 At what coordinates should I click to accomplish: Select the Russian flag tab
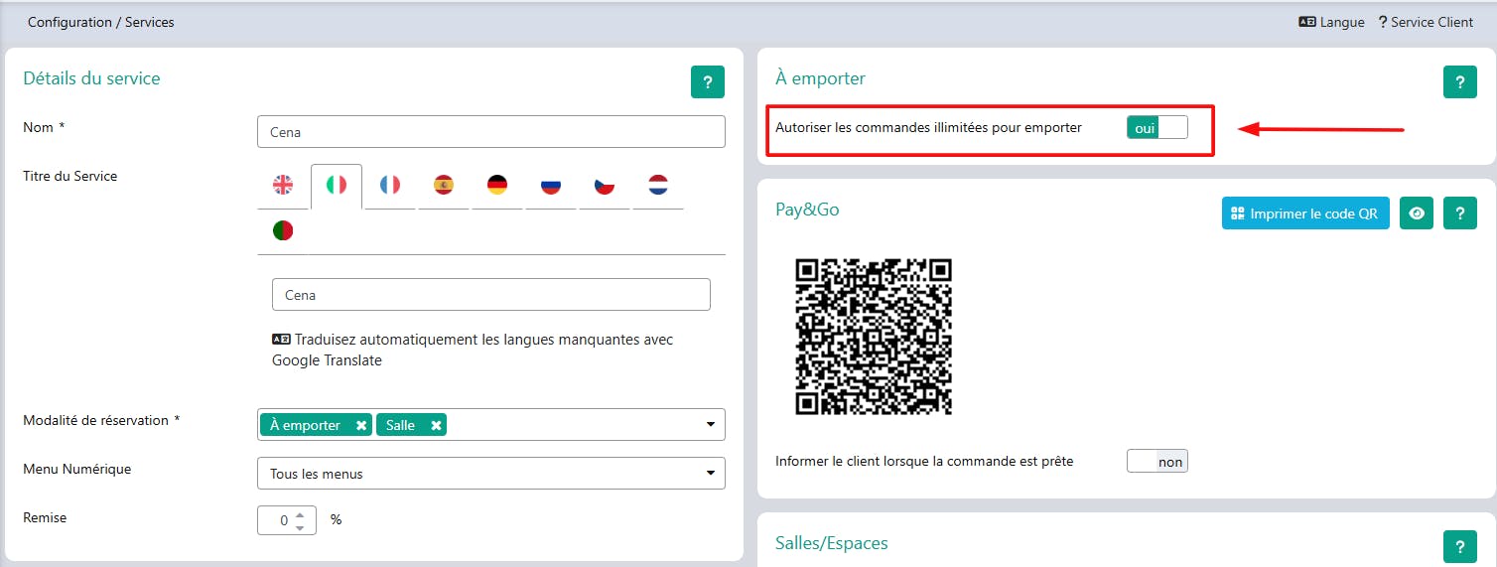551,185
